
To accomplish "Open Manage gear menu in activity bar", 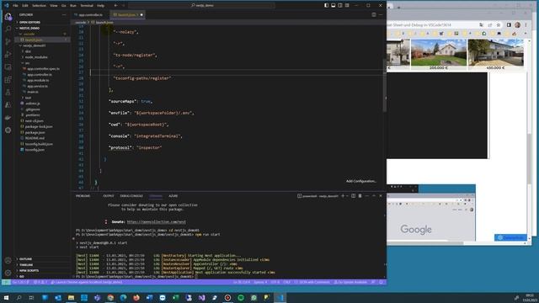I will (x=8, y=273).
